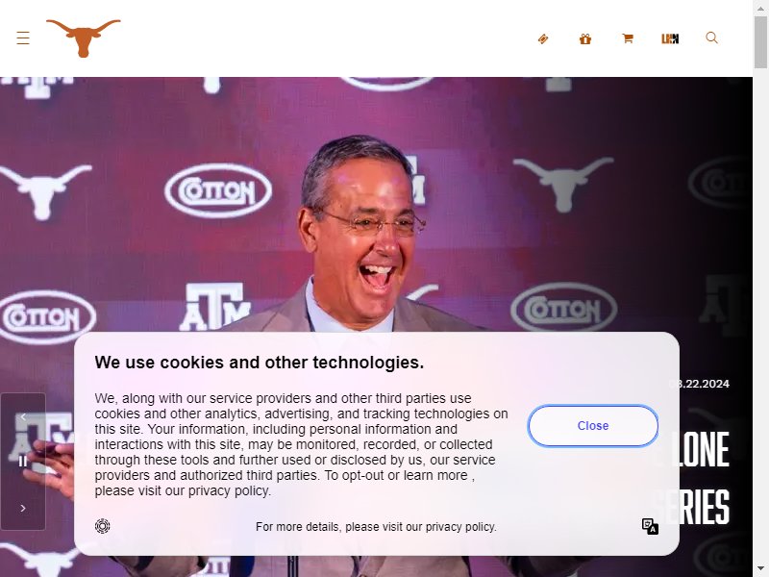The image size is (769, 577).
Task: Pause the hero slideshow
Action: pyautogui.click(x=23, y=462)
